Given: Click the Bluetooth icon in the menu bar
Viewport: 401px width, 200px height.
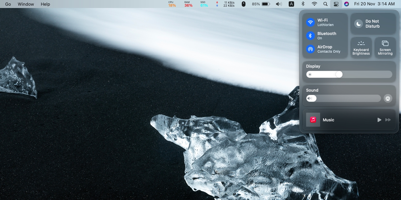Looking at the screenshot, I should [x=303, y=4].
